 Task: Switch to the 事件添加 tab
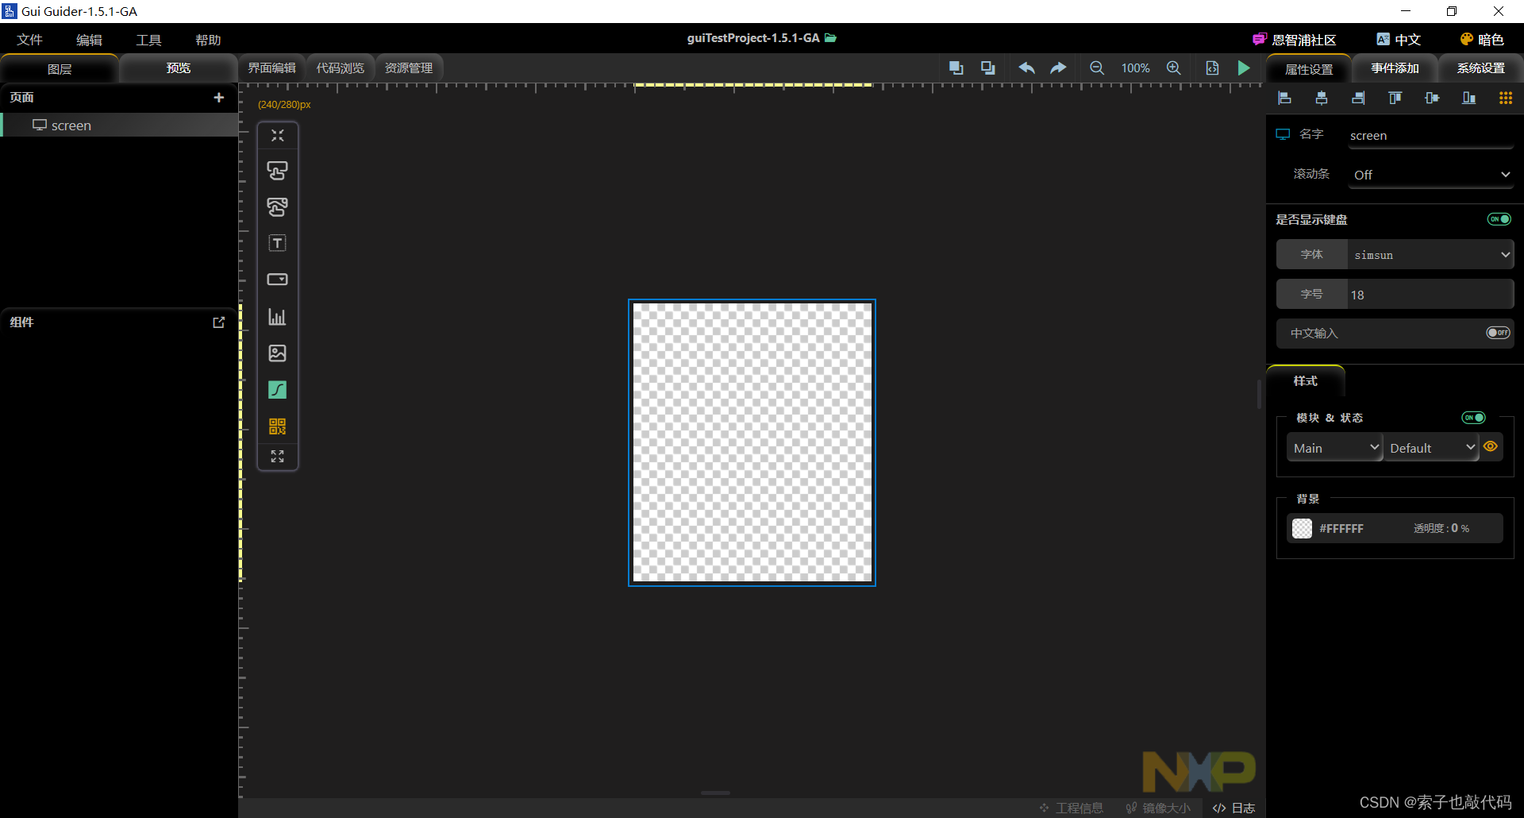1395,68
